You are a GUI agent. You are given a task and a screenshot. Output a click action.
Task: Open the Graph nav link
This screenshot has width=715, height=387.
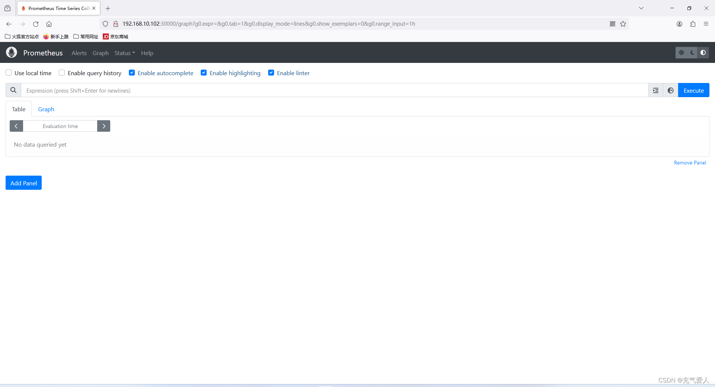coord(101,53)
